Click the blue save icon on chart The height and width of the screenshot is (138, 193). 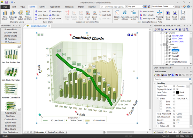tap(129, 35)
